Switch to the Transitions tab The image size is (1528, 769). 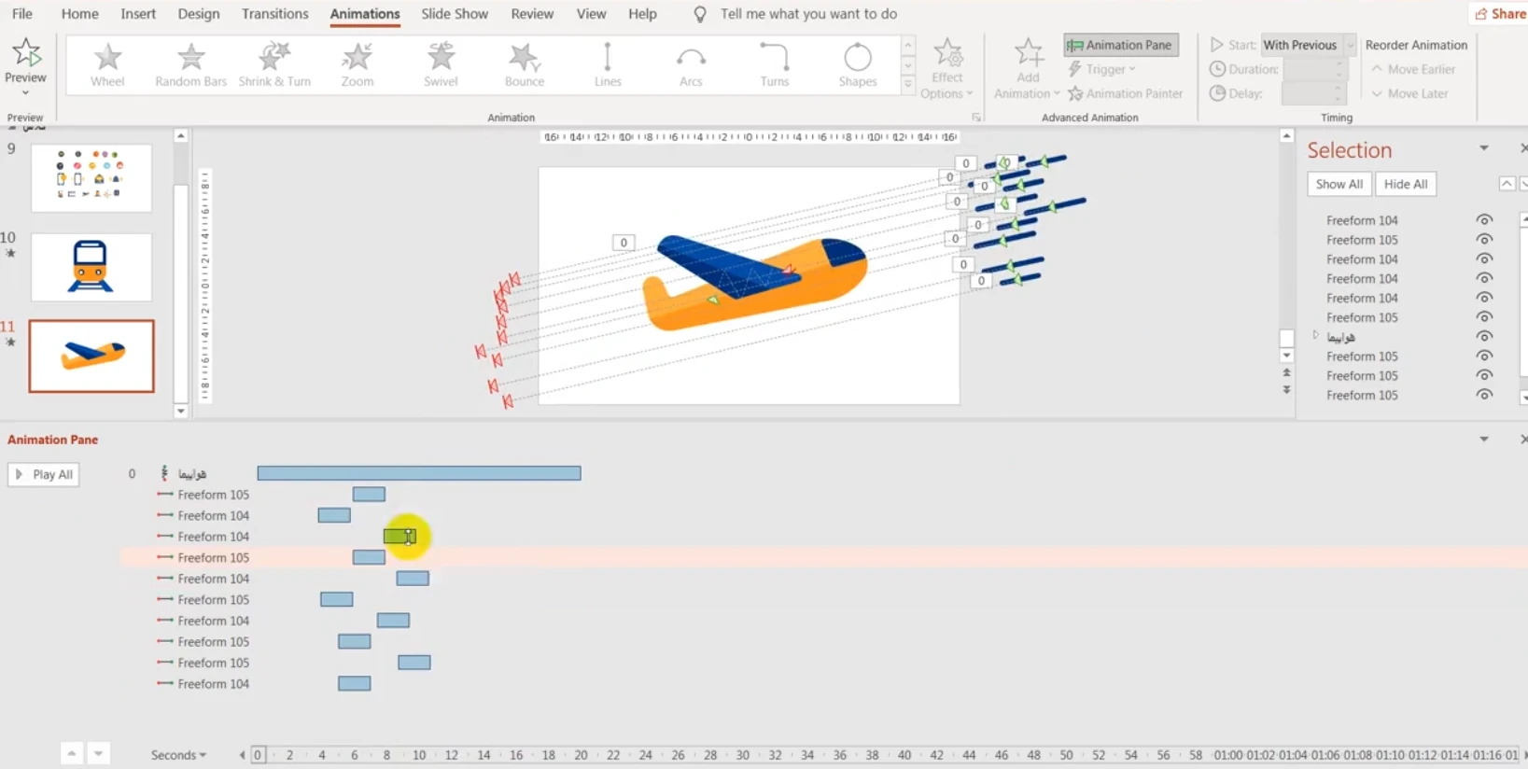[274, 14]
